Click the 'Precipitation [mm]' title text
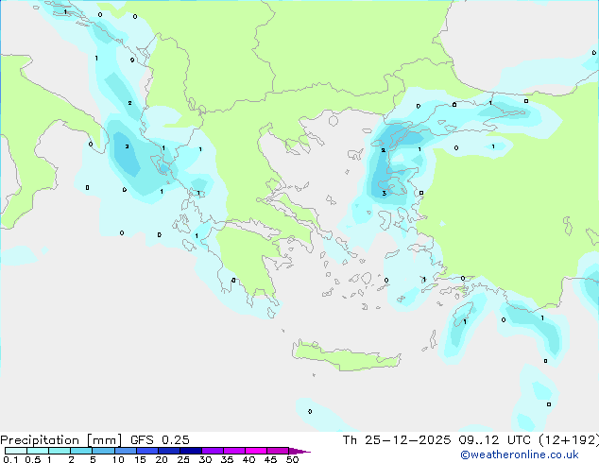 [61, 440]
